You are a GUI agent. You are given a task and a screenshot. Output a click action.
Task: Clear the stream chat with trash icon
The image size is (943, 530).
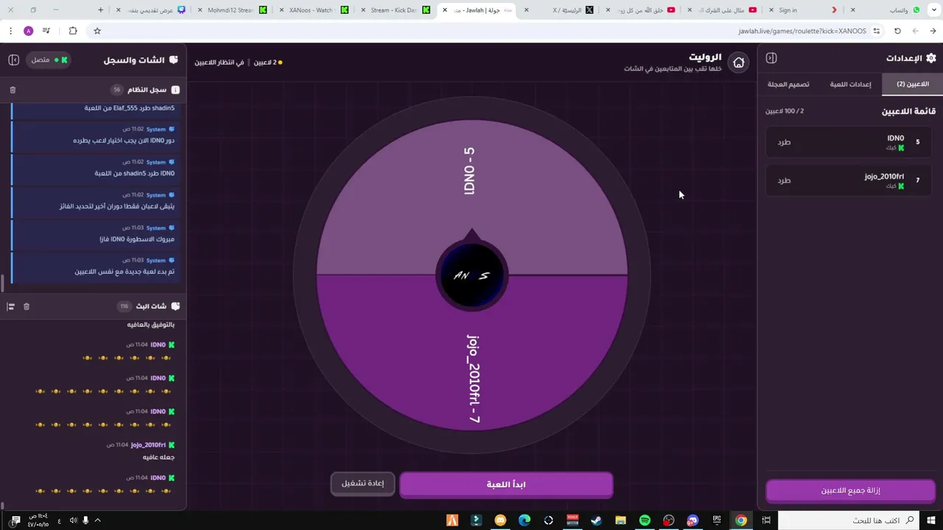27,306
